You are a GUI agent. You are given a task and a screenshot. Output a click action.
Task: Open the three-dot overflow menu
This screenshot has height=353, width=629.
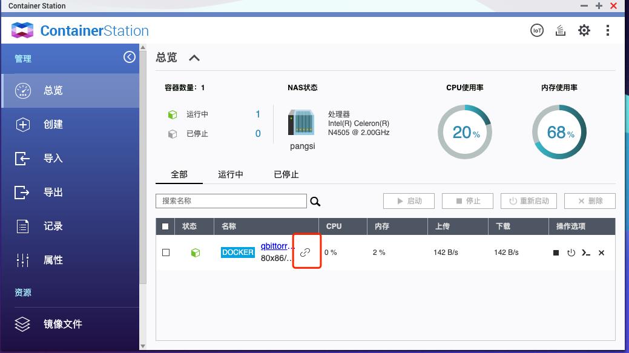(607, 30)
